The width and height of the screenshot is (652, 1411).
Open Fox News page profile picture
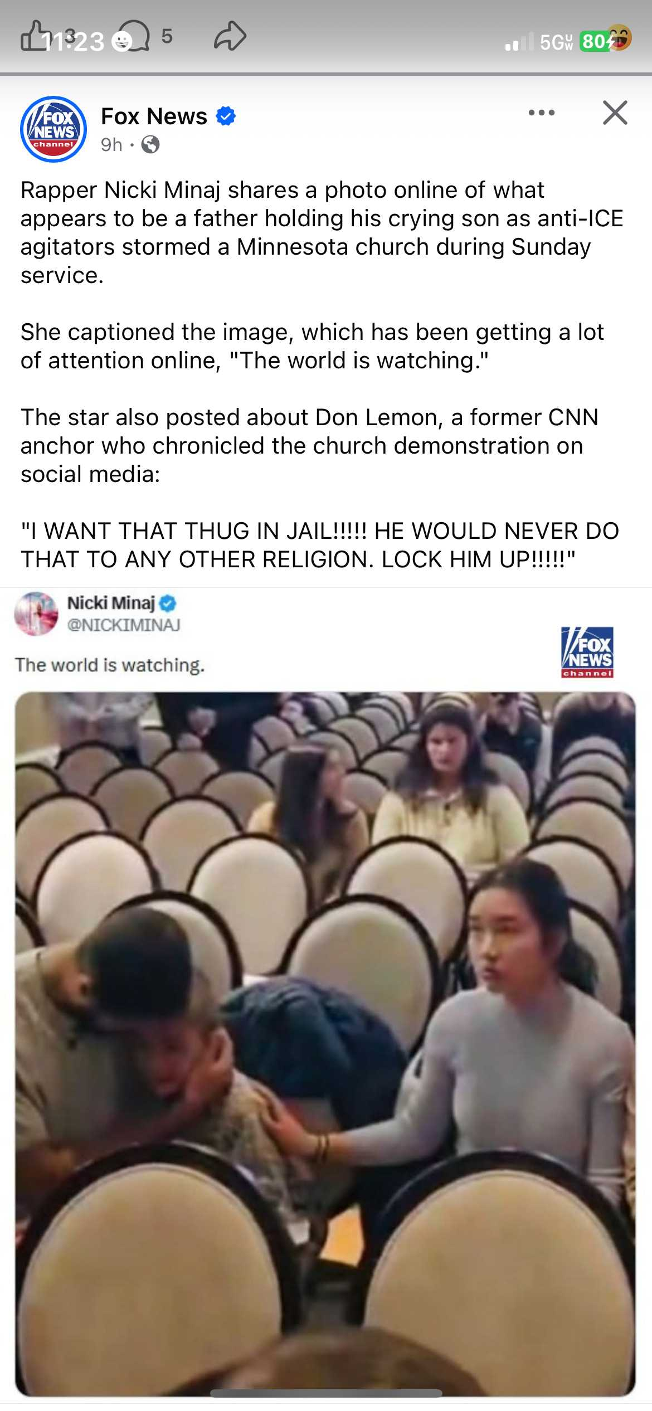point(53,129)
